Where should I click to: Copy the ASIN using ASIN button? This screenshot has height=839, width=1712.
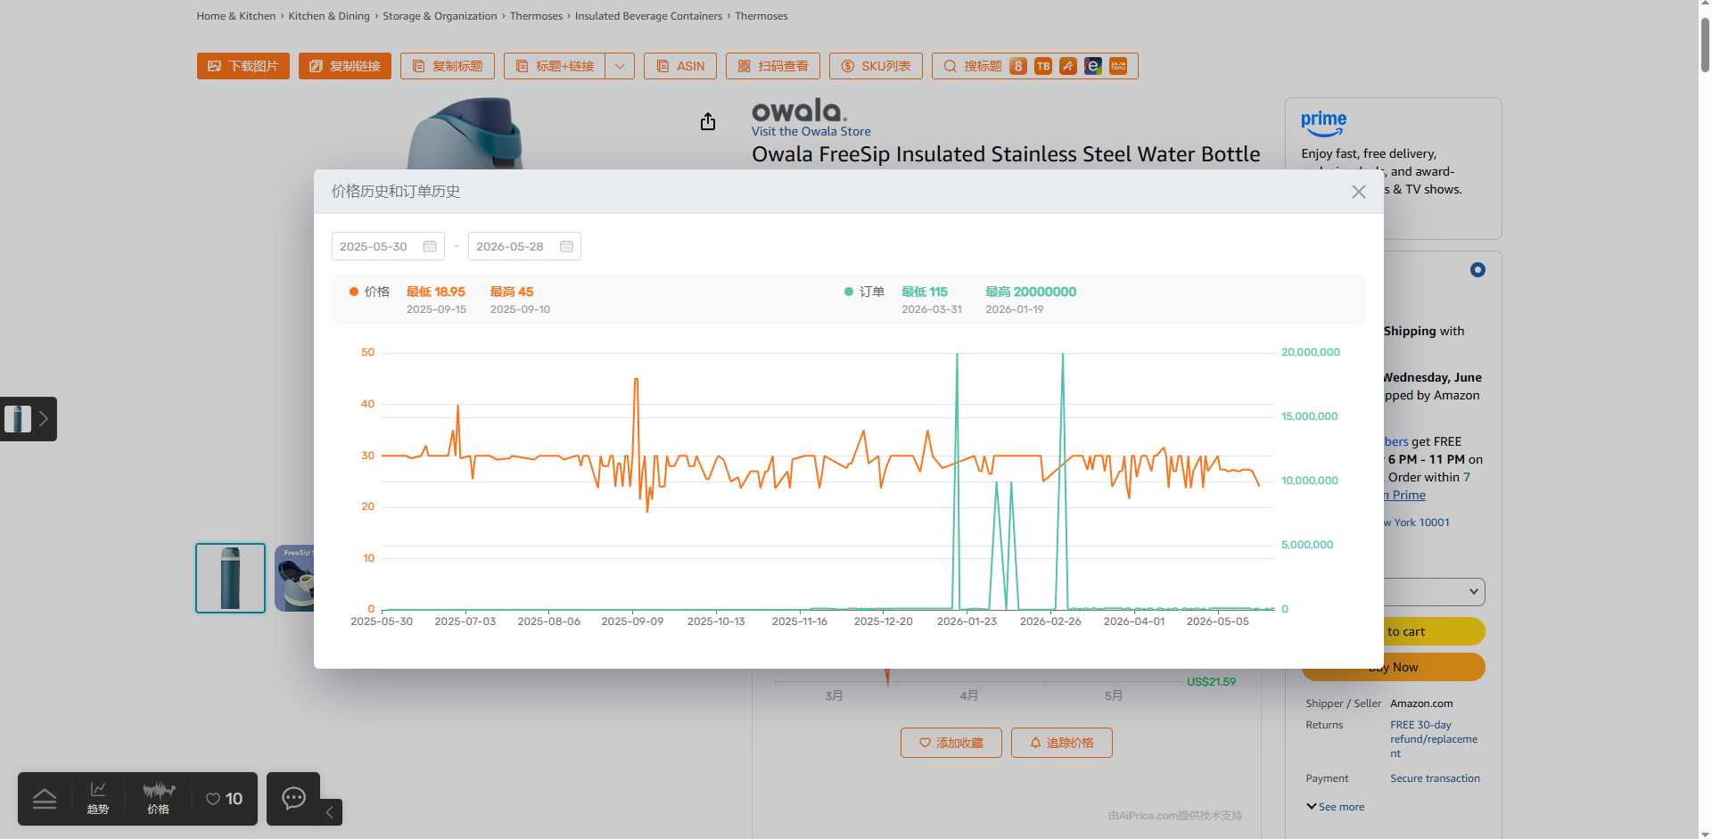pos(680,66)
